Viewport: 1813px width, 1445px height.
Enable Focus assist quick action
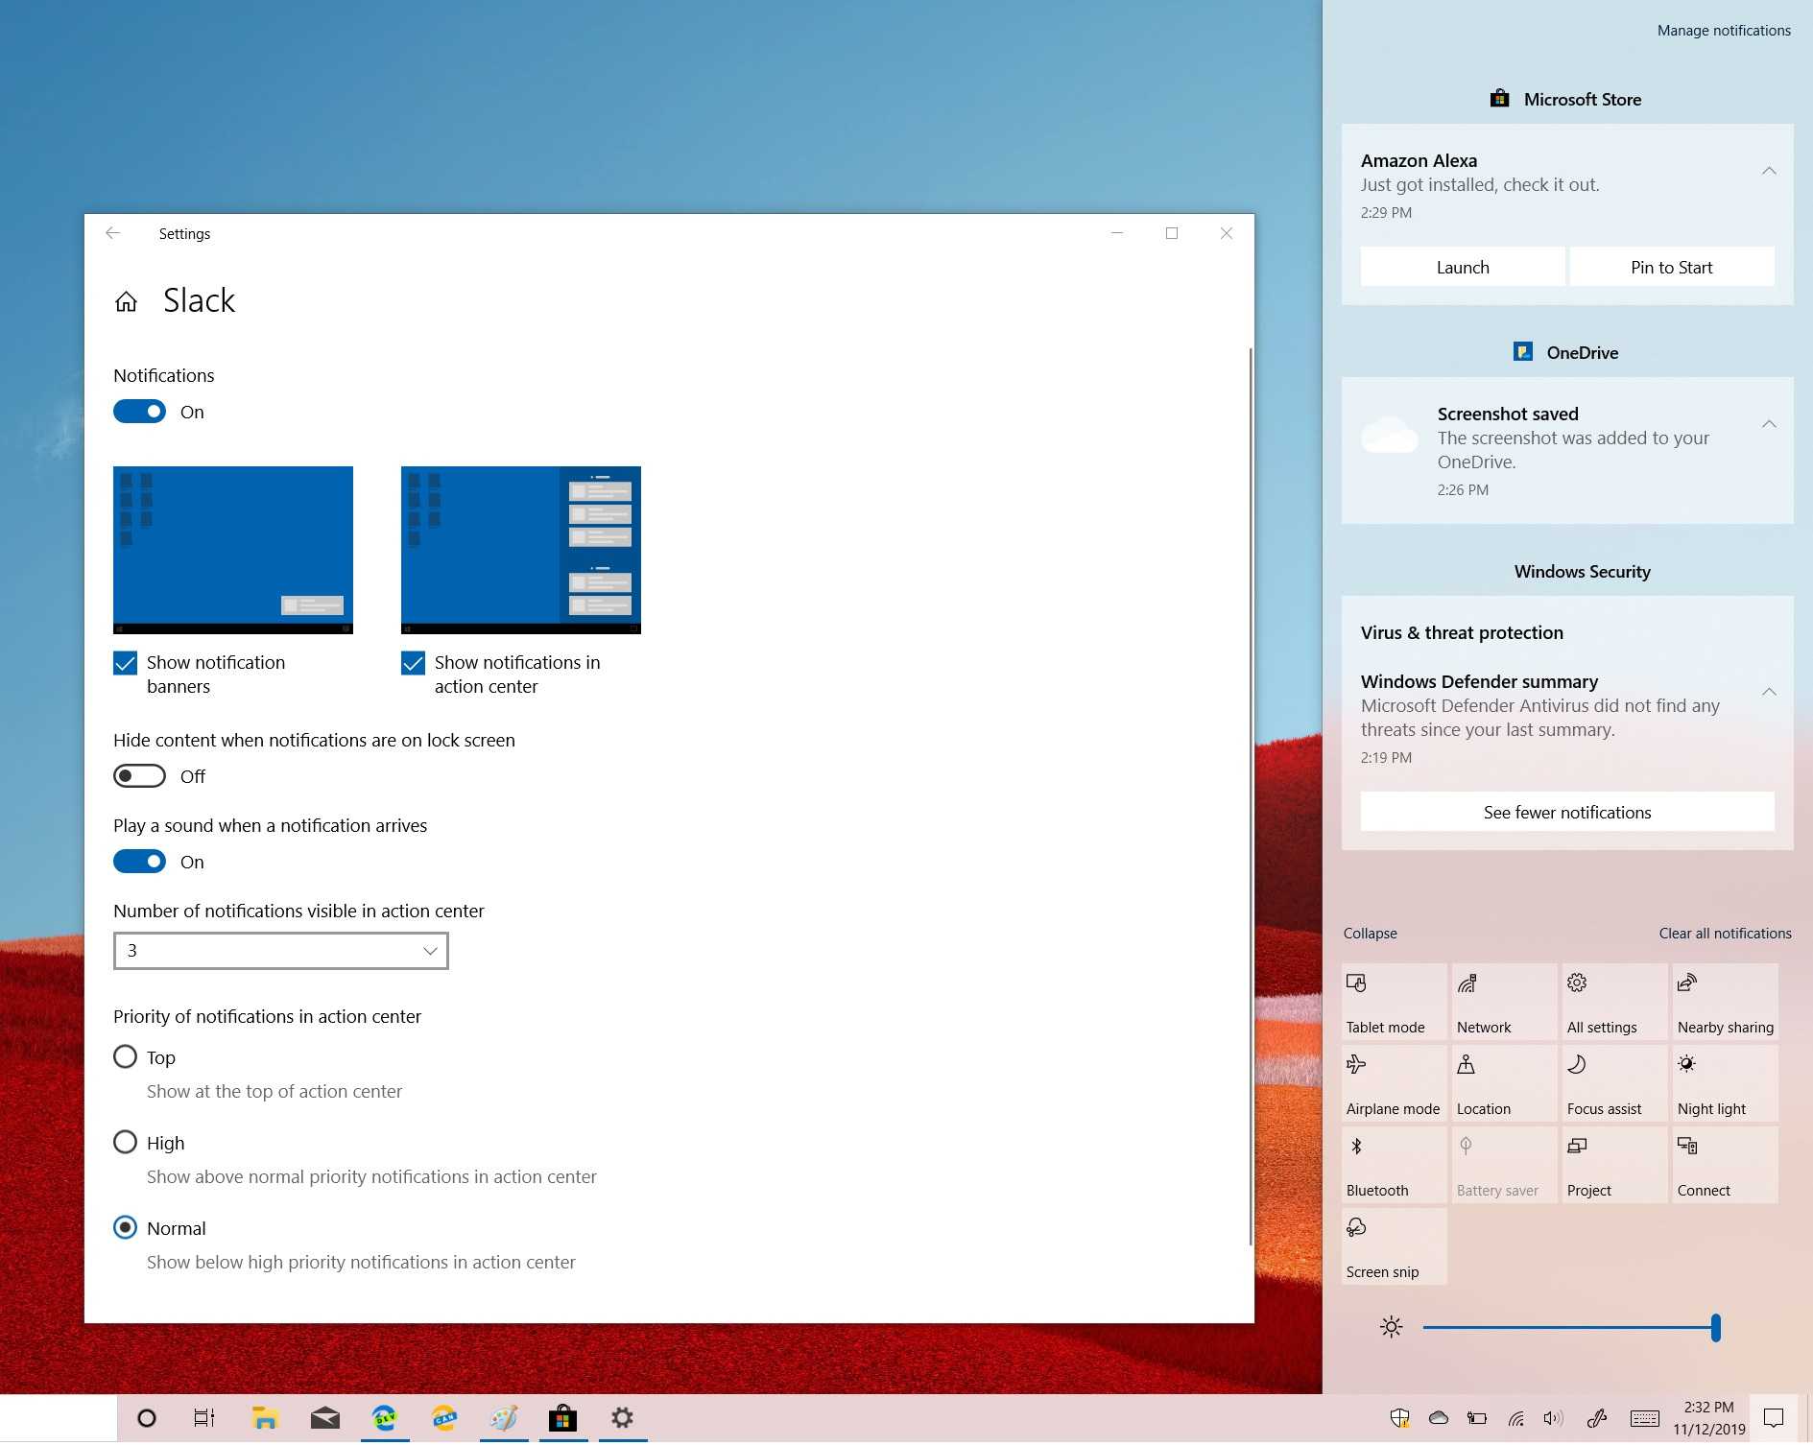pos(1613,1083)
